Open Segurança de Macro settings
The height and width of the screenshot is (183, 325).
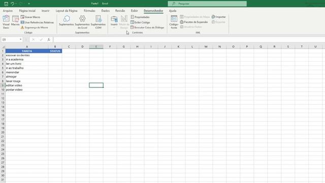pyautogui.click(x=35, y=27)
